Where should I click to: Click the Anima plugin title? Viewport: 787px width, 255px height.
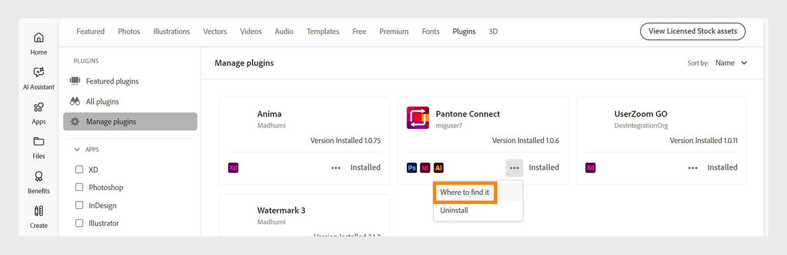(x=270, y=114)
